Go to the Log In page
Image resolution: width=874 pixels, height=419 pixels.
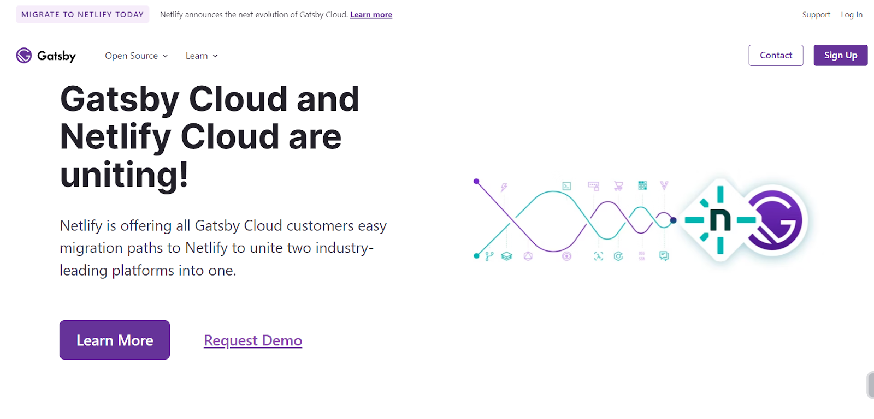(x=852, y=15)
